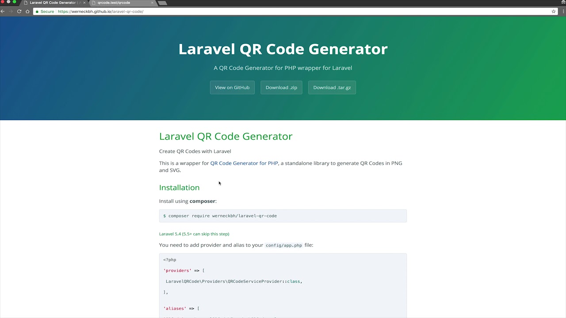Close the Laravel QR Code Generator tab

[84, 3]
